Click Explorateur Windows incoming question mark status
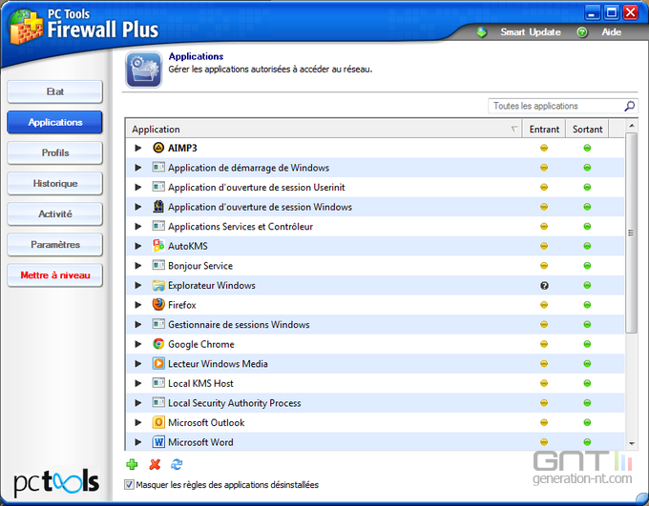Image resolution: width=649 pixels, height=506 pixels. pos(544,285)
